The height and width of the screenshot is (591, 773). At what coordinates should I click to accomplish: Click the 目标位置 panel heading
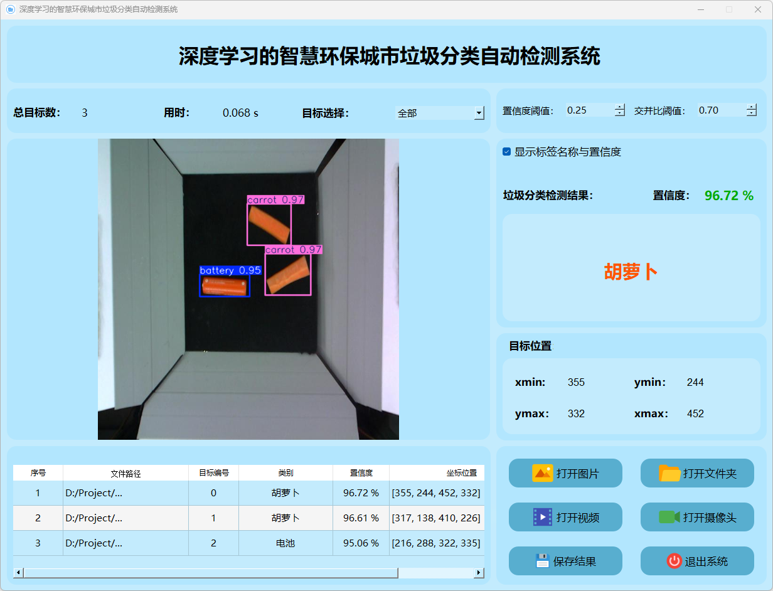(x=530, y=346)
